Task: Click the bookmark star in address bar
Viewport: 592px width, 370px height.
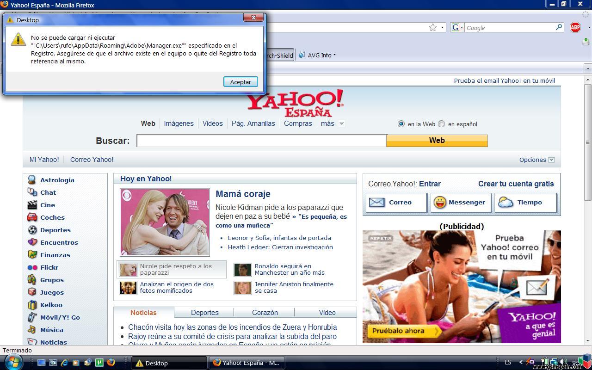Action: (433, 27)
